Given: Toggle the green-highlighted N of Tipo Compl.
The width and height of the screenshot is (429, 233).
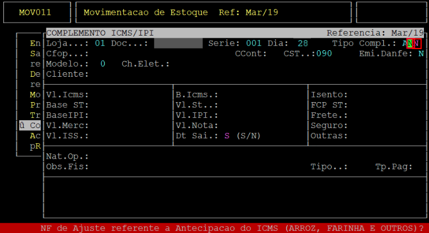Looking at the screenshot, I should [x=410, y=43].
